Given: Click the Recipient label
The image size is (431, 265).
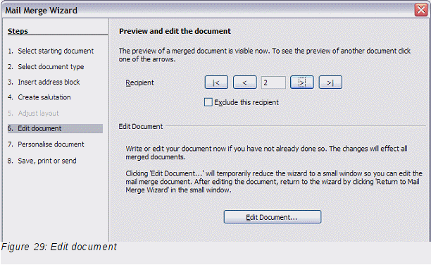Looking at the screenshot, I should 139,82.
